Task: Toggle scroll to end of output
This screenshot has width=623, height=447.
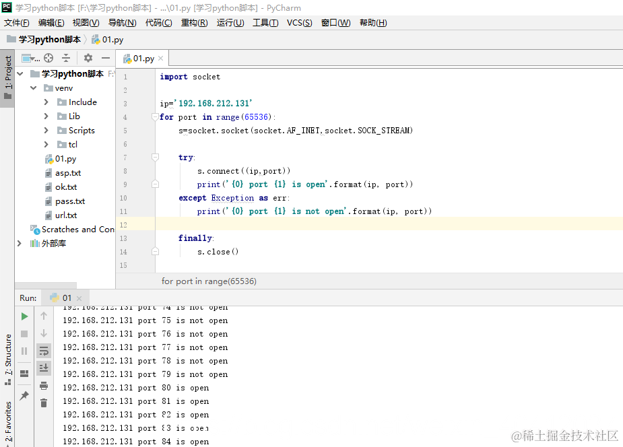Action: [x=44, y=368]
